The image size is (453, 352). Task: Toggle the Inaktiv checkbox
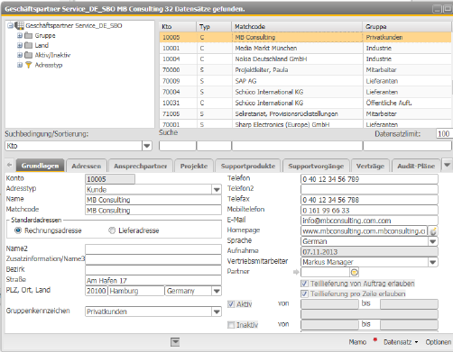231,325
